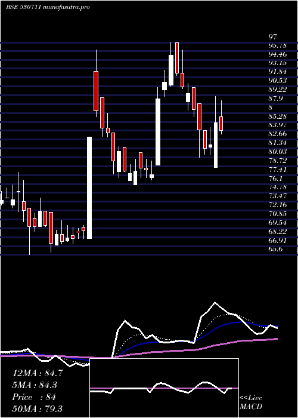The height and width of the screenshot is (418, 298).
Task: Select the 81.34 price axis label
Action: coord(277,143)
